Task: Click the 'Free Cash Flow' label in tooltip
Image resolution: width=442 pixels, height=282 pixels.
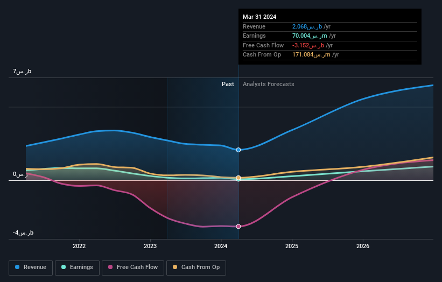Action: 263,45
